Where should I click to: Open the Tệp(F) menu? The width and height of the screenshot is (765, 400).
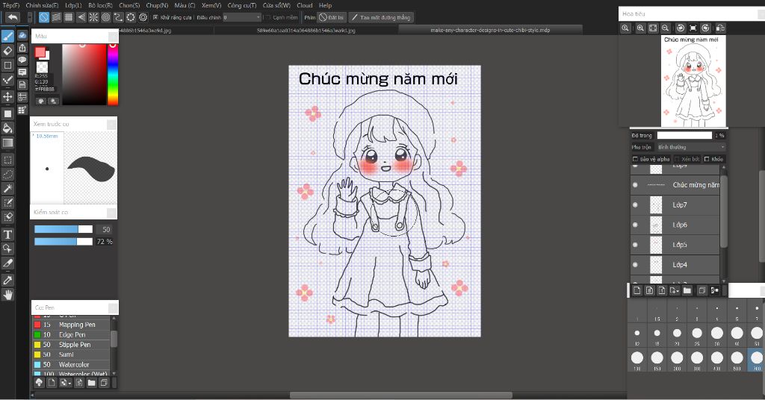click(x=11, y=5)
